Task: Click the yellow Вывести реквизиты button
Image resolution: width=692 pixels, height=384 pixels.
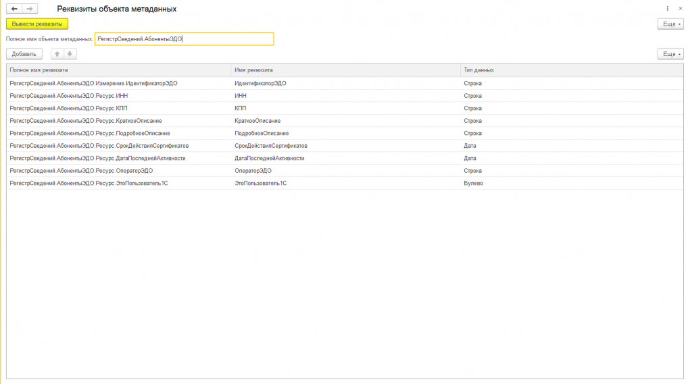Action: [37, 24]
